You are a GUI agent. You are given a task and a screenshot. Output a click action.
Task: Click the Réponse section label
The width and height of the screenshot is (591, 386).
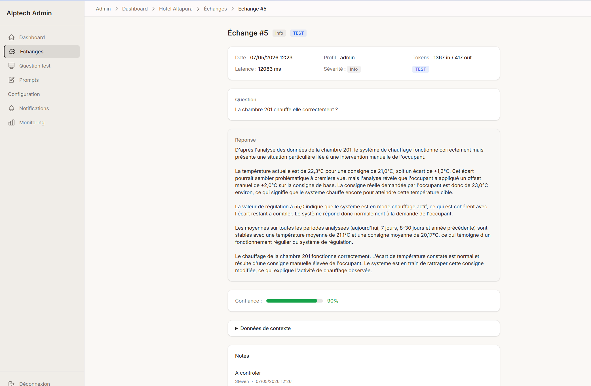(245, 140)
